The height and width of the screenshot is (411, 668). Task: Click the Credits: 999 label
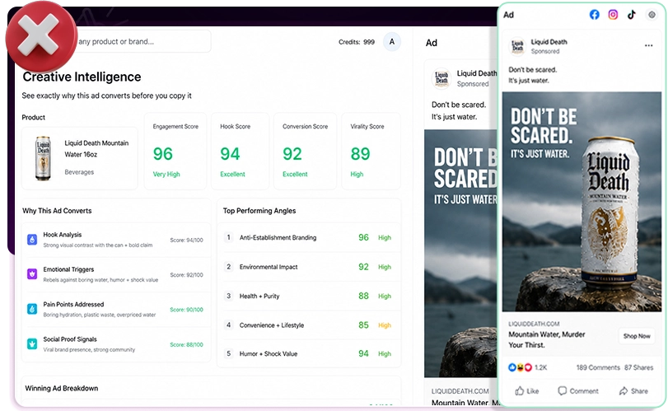357,42
